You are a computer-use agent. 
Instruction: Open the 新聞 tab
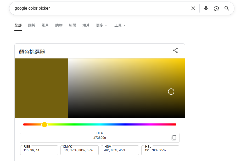72,25
